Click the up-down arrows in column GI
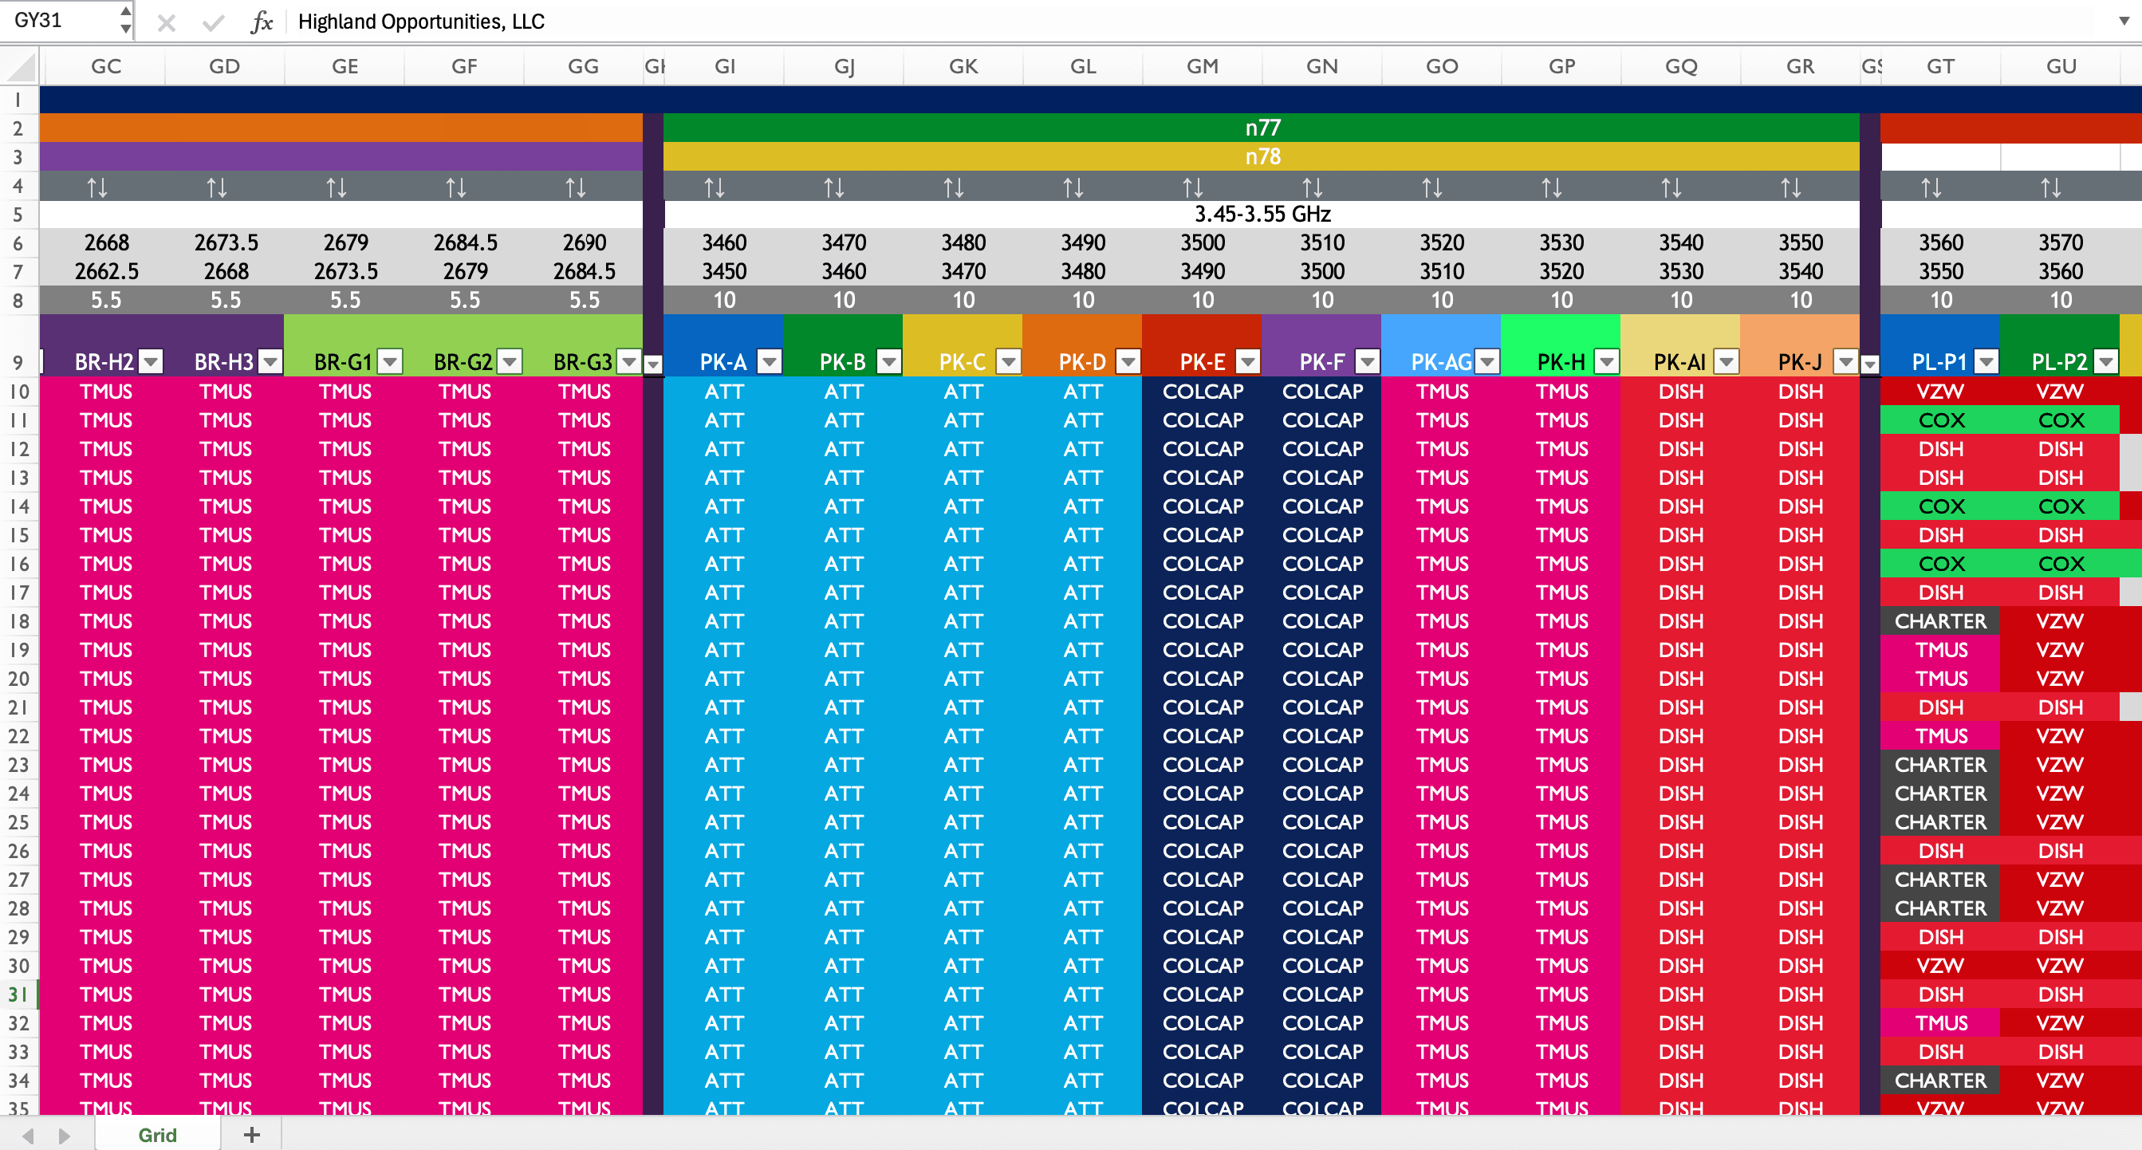This screenshot has height=1150, width=2142. click(715, 187)
